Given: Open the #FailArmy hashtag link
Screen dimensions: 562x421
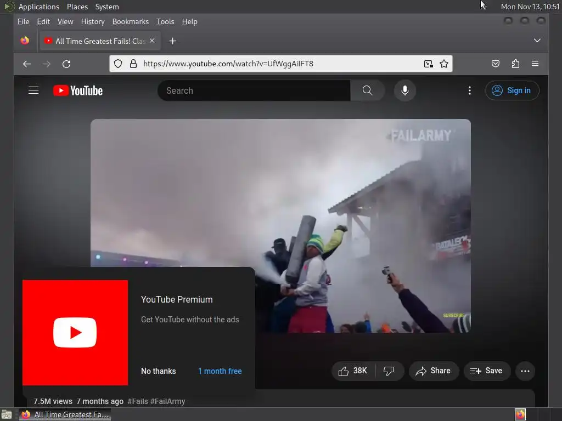Looking at the screenshot, I should 168,401.
